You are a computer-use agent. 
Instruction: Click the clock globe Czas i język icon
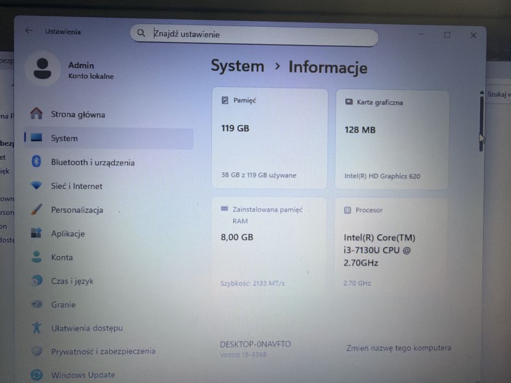(37, 280)
